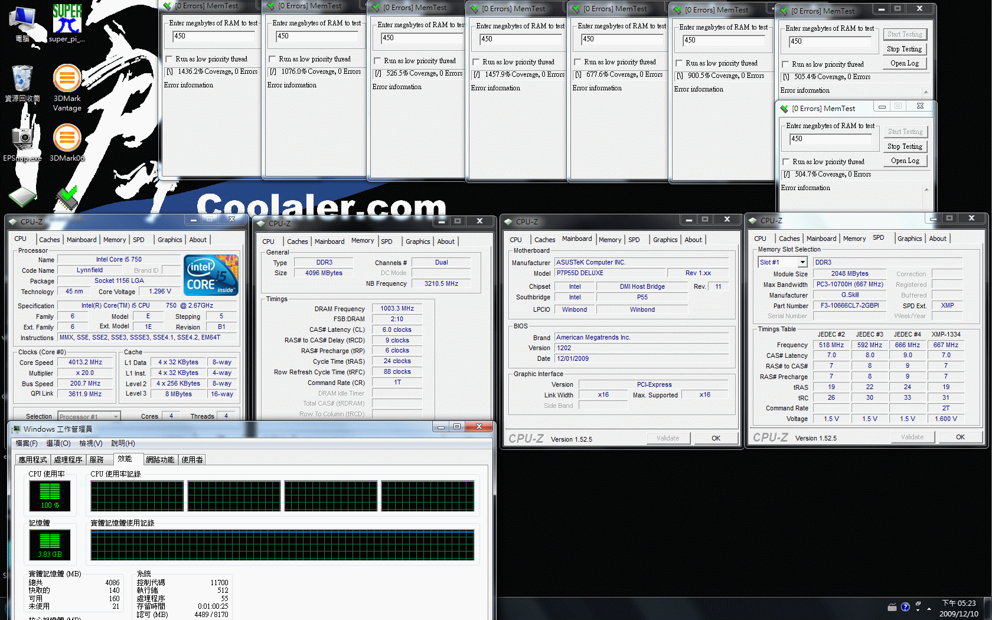Click title icon of MemTest window with 526.5% coverage

[x=376, y=8]
